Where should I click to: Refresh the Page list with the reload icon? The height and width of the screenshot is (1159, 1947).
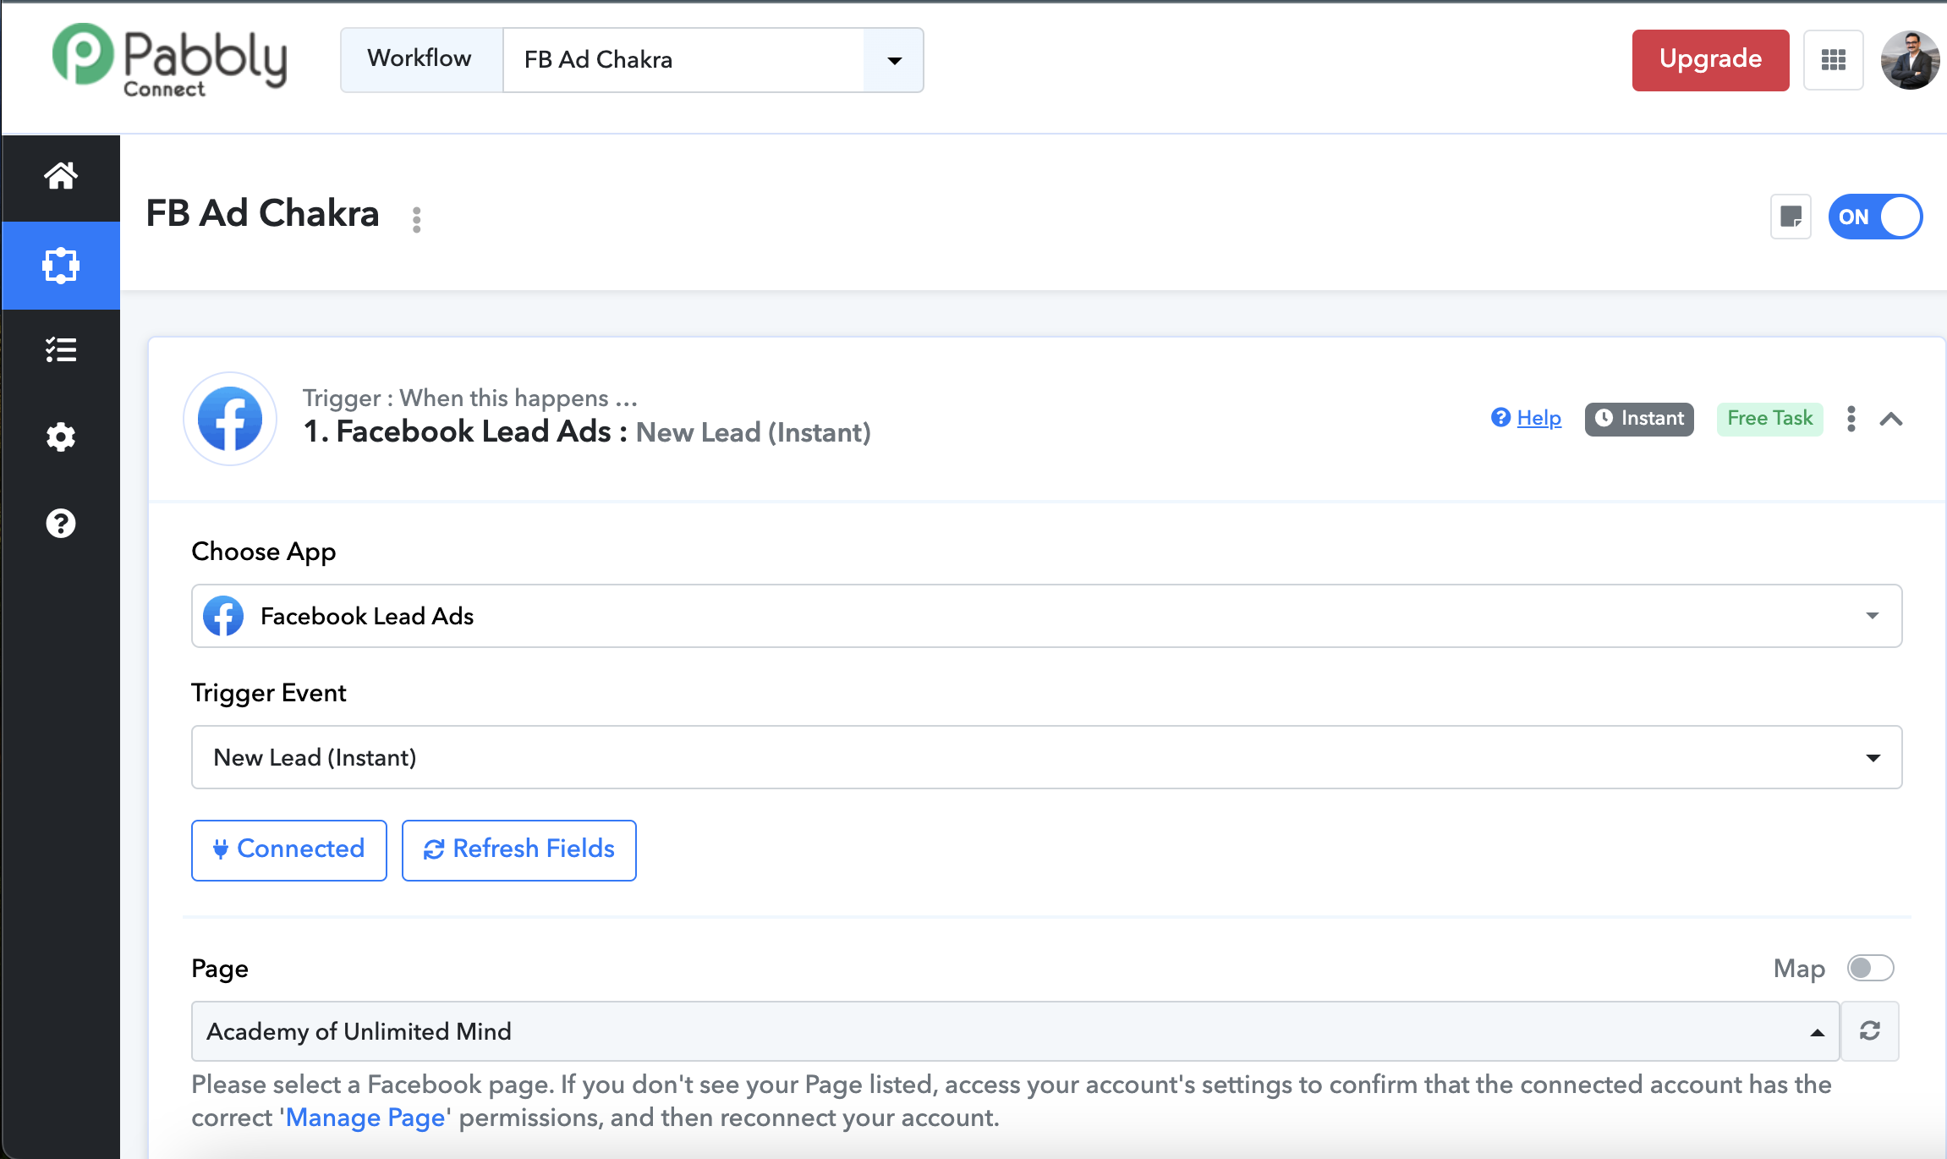pos(1870,1031)
